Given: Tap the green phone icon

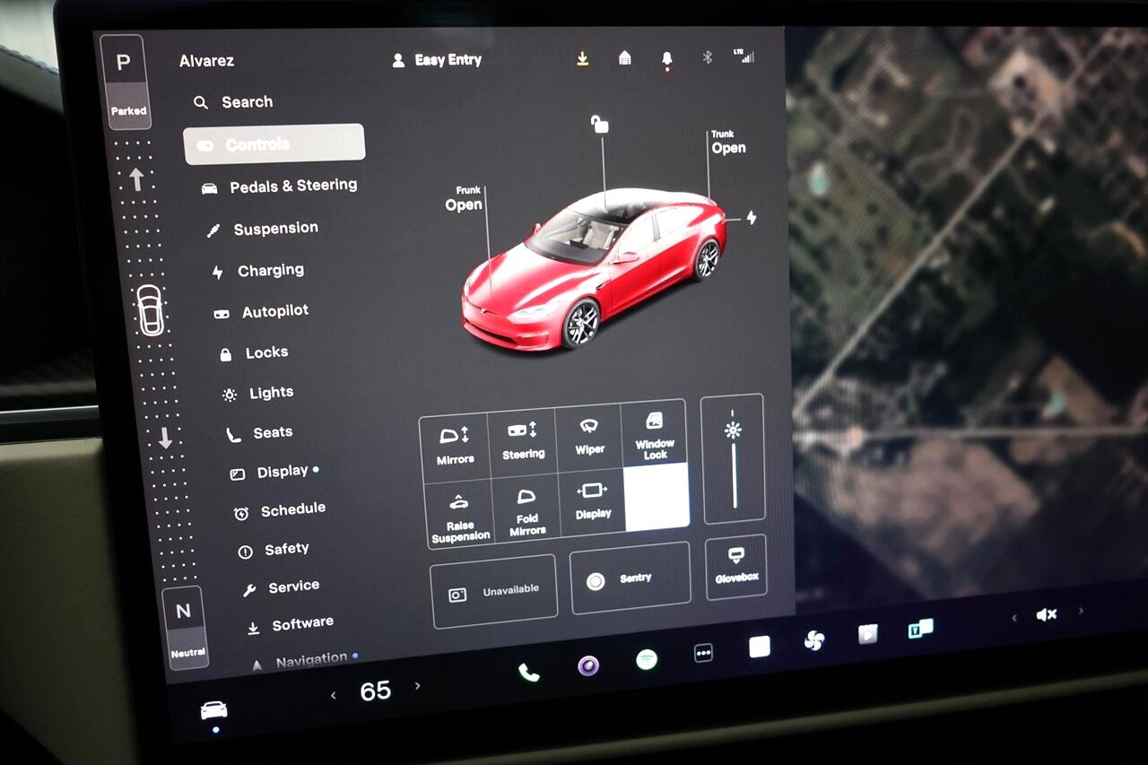Looking at the screenshot, I should 529,673.
